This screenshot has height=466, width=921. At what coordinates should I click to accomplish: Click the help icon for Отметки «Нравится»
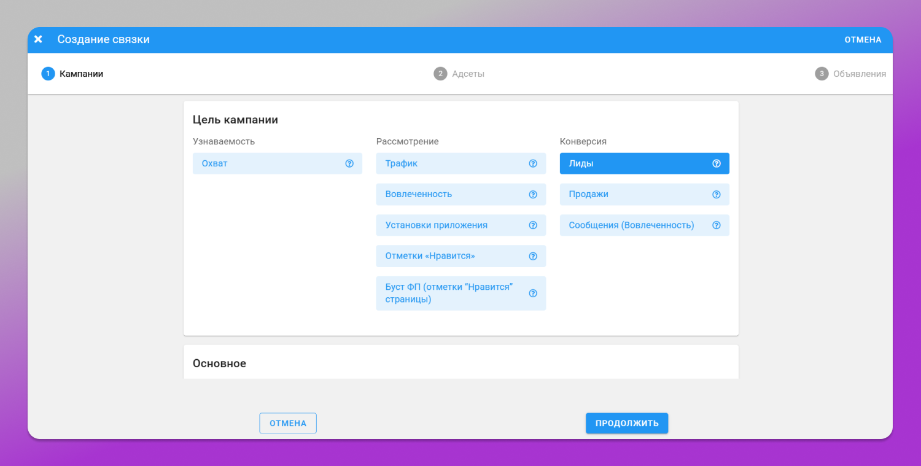pos(533,256)
